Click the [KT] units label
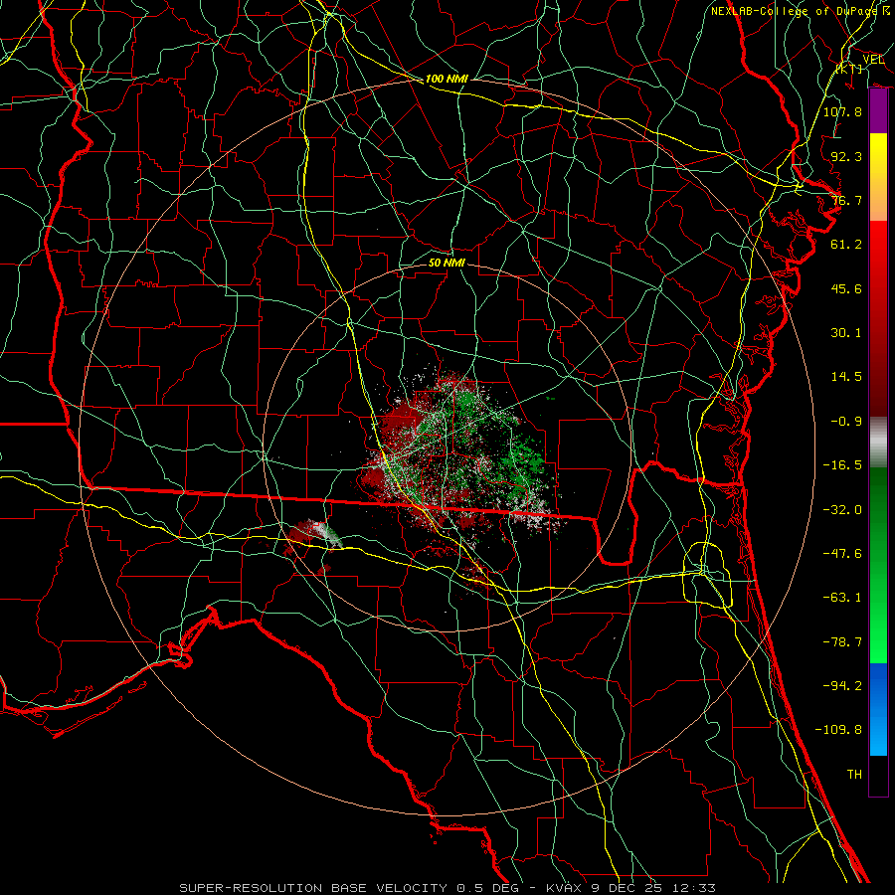895x895 pixels. (849, 69)
